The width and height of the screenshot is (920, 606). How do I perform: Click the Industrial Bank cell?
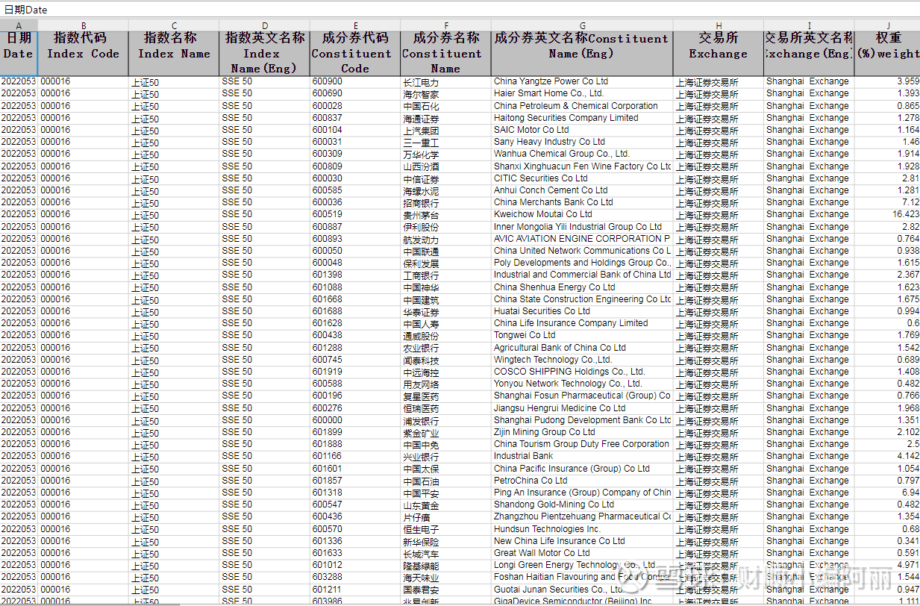(x=582, y=456)
